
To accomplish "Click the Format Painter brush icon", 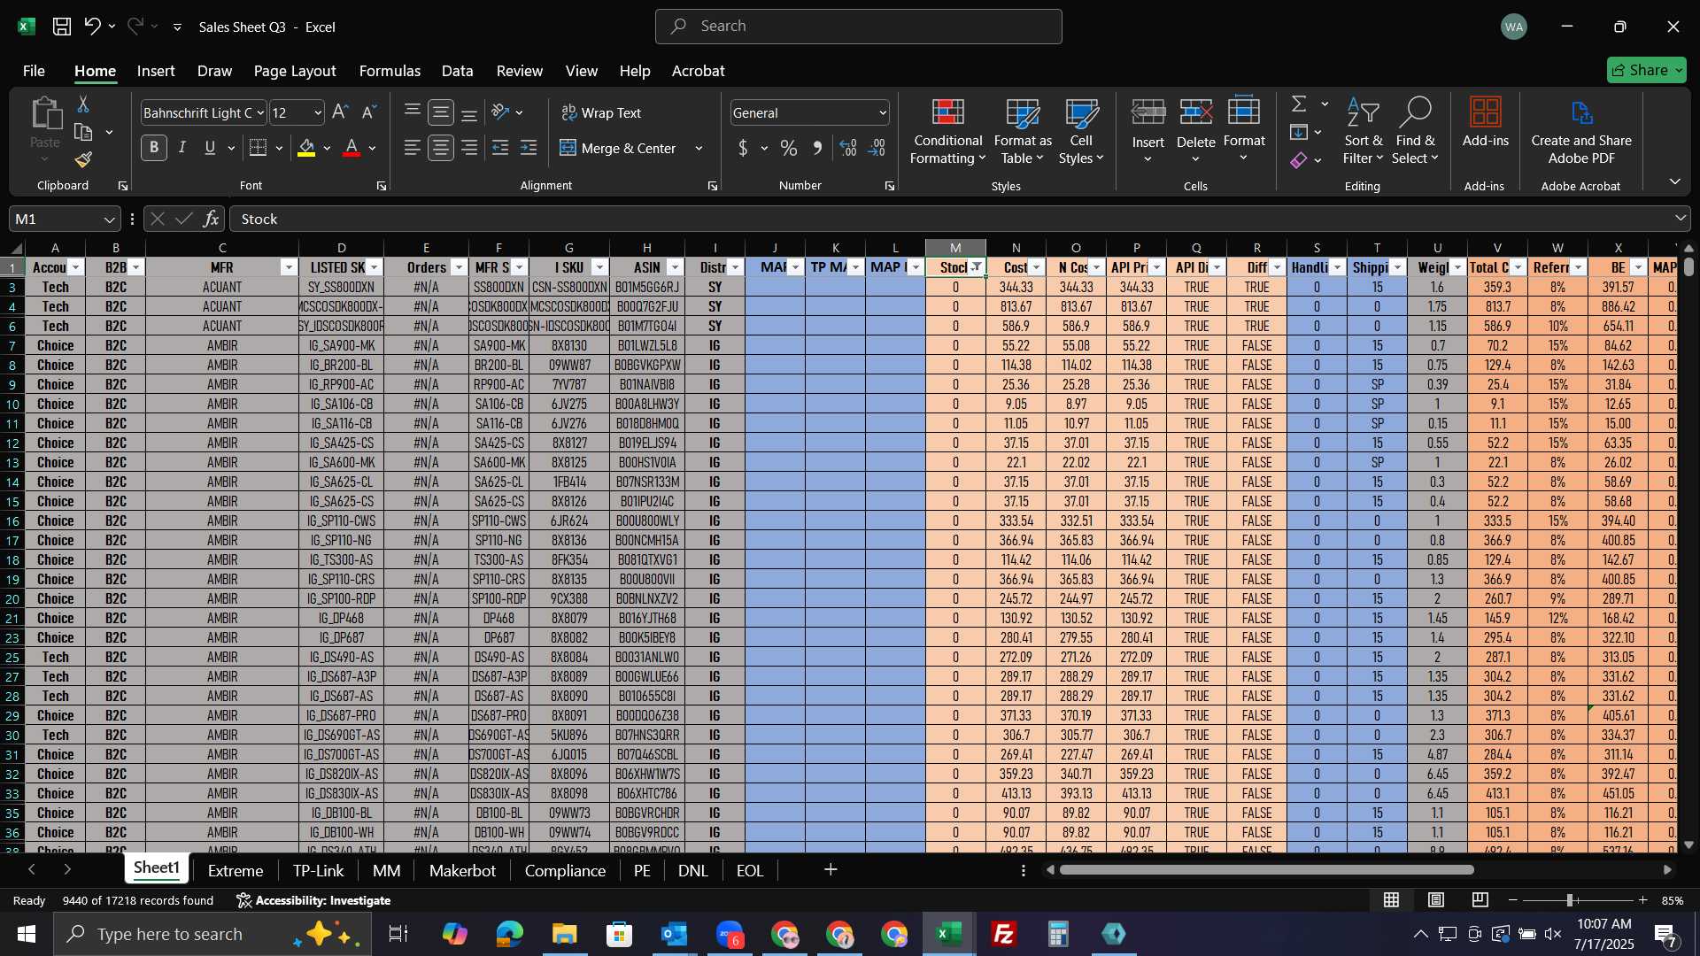I will (x=83, y=159).
